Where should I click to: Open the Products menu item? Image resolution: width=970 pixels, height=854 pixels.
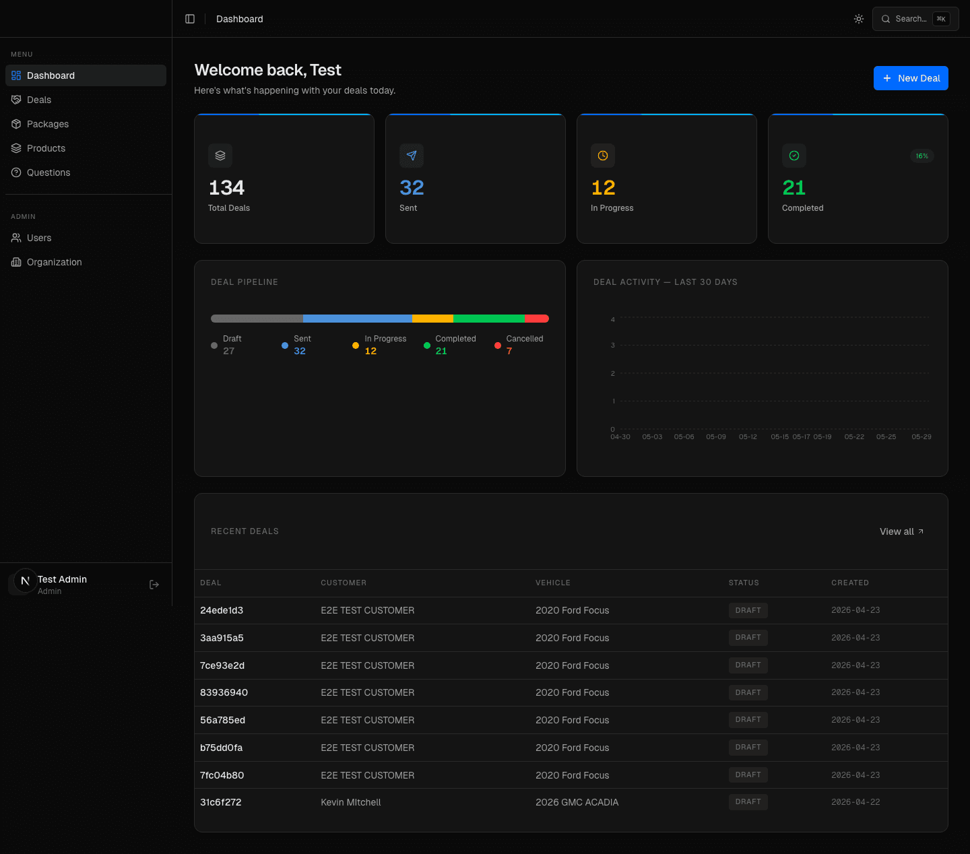[x=86, y=148]
